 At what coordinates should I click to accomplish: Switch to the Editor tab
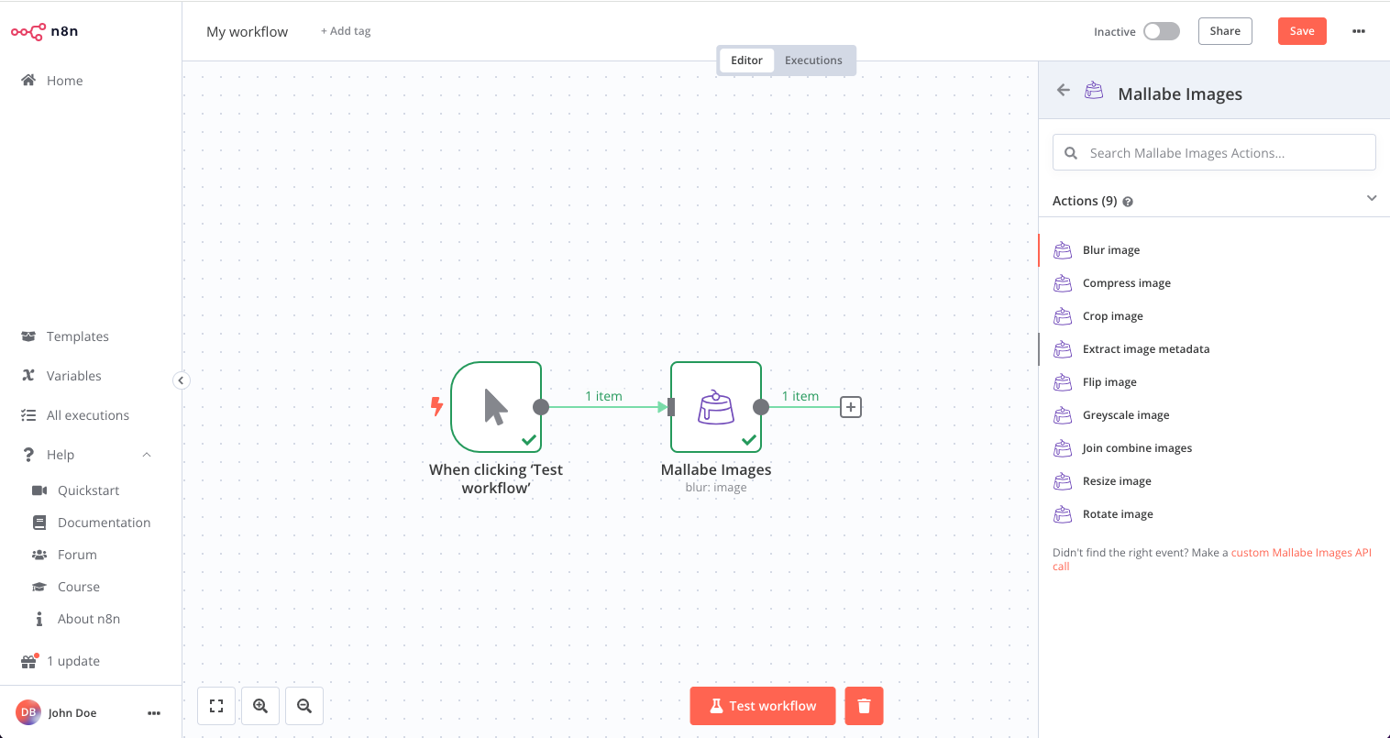746,61
